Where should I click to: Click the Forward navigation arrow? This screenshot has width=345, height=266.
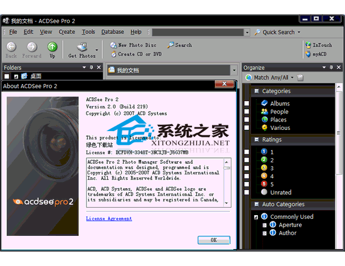[32, 50]
